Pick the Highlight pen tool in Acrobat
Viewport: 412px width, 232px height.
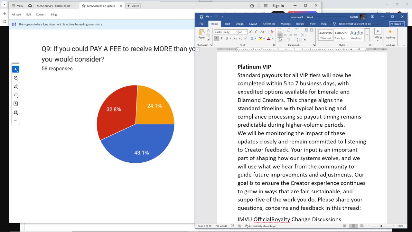(15, 87)
